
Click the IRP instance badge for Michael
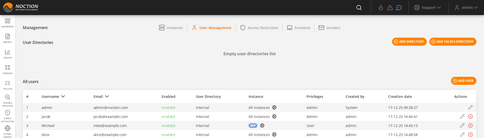click(253, 126)
